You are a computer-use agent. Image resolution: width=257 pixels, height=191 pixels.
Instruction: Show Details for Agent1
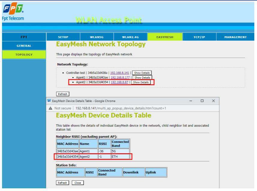click(x=142, y=77)
